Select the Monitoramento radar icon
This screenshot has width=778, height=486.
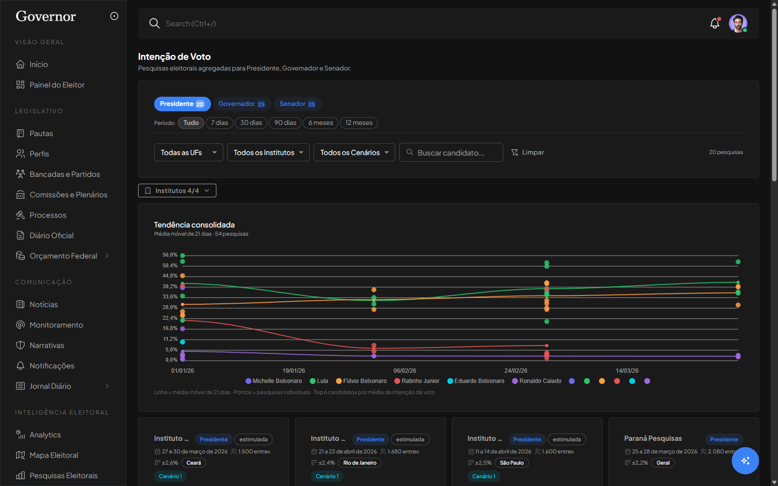[x=20, y=325]
